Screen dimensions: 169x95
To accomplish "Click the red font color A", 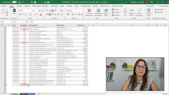I will (x=41, y=14).
